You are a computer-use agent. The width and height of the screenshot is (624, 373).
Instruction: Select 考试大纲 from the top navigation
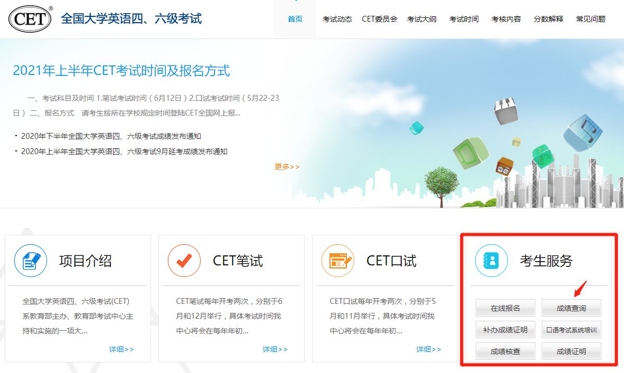click(422, 20)
